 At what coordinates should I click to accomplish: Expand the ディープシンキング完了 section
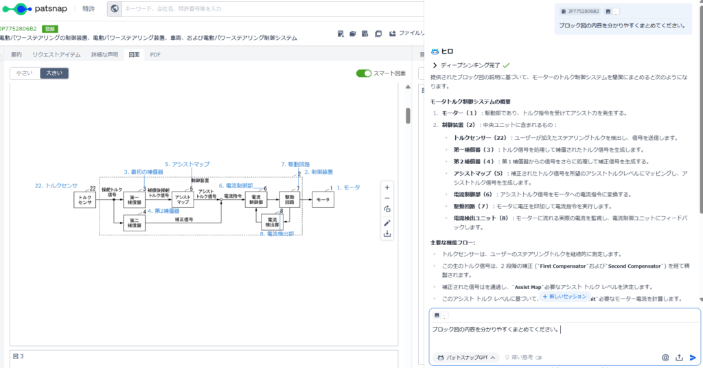pos(435,65)
